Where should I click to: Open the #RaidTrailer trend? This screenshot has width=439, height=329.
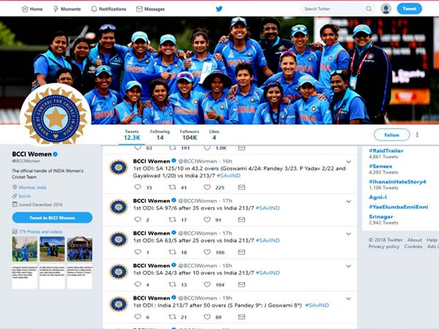coord(386,151)
